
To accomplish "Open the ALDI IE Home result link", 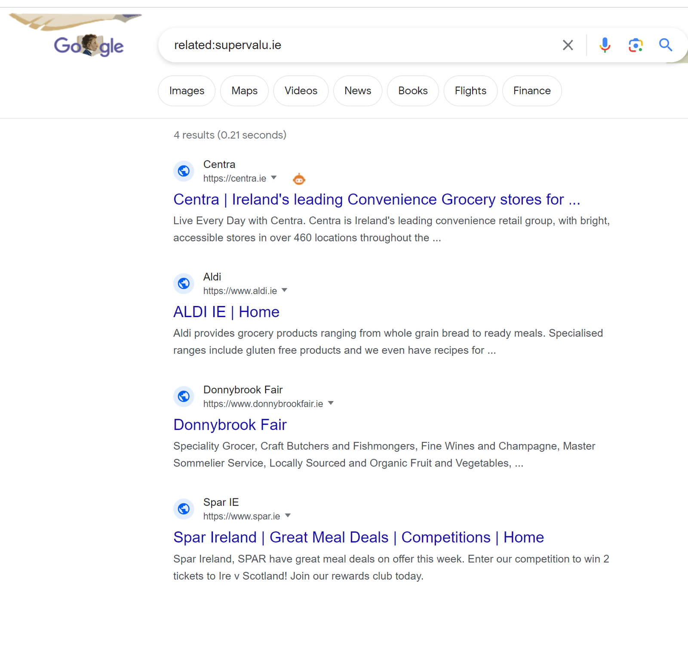I will 226,312.
